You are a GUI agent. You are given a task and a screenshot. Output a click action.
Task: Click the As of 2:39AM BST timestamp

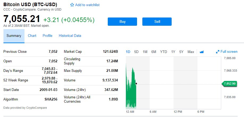pos(26,26)
